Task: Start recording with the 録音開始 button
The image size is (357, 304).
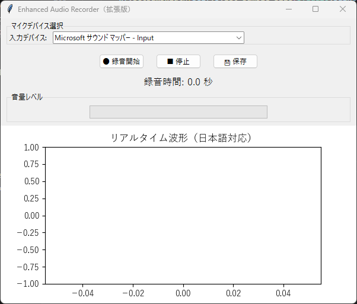Action: (122, 61)
